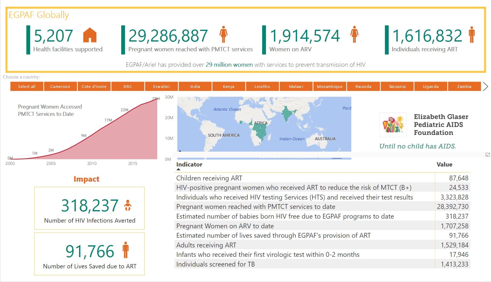Click the woman icon next to 1,914,574
The height and width of the screenshot is (282, 491).
pyautogui.click(x=354, y=35)
